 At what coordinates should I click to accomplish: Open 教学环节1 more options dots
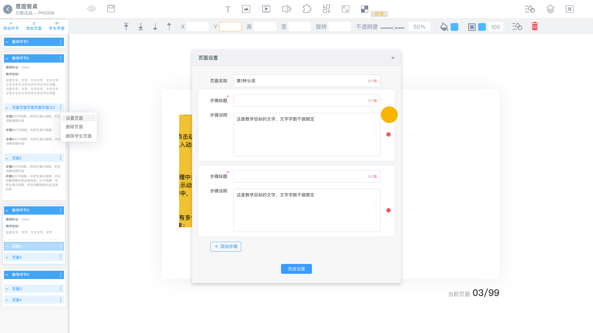[x=61, y=42]
